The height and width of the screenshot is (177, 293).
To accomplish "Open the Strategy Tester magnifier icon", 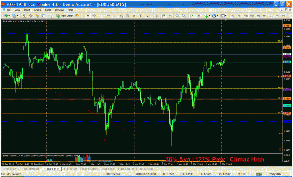I will tap(50, 16).
